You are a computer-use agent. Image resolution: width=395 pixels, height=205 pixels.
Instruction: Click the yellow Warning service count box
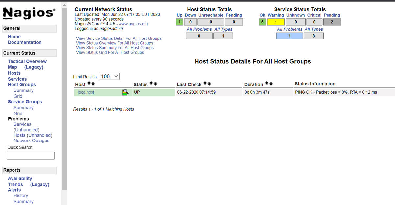276,22
